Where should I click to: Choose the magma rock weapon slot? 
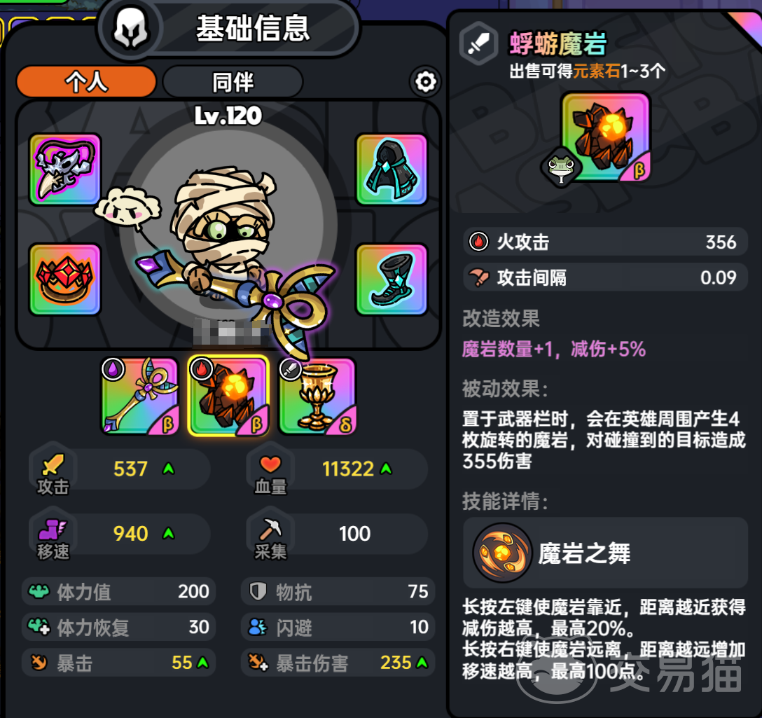(228, 396)
